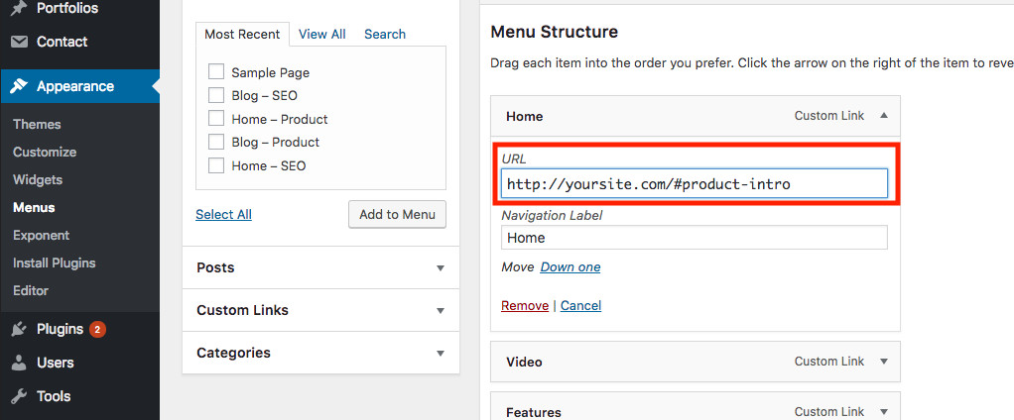Expand the Categories section

440,354
